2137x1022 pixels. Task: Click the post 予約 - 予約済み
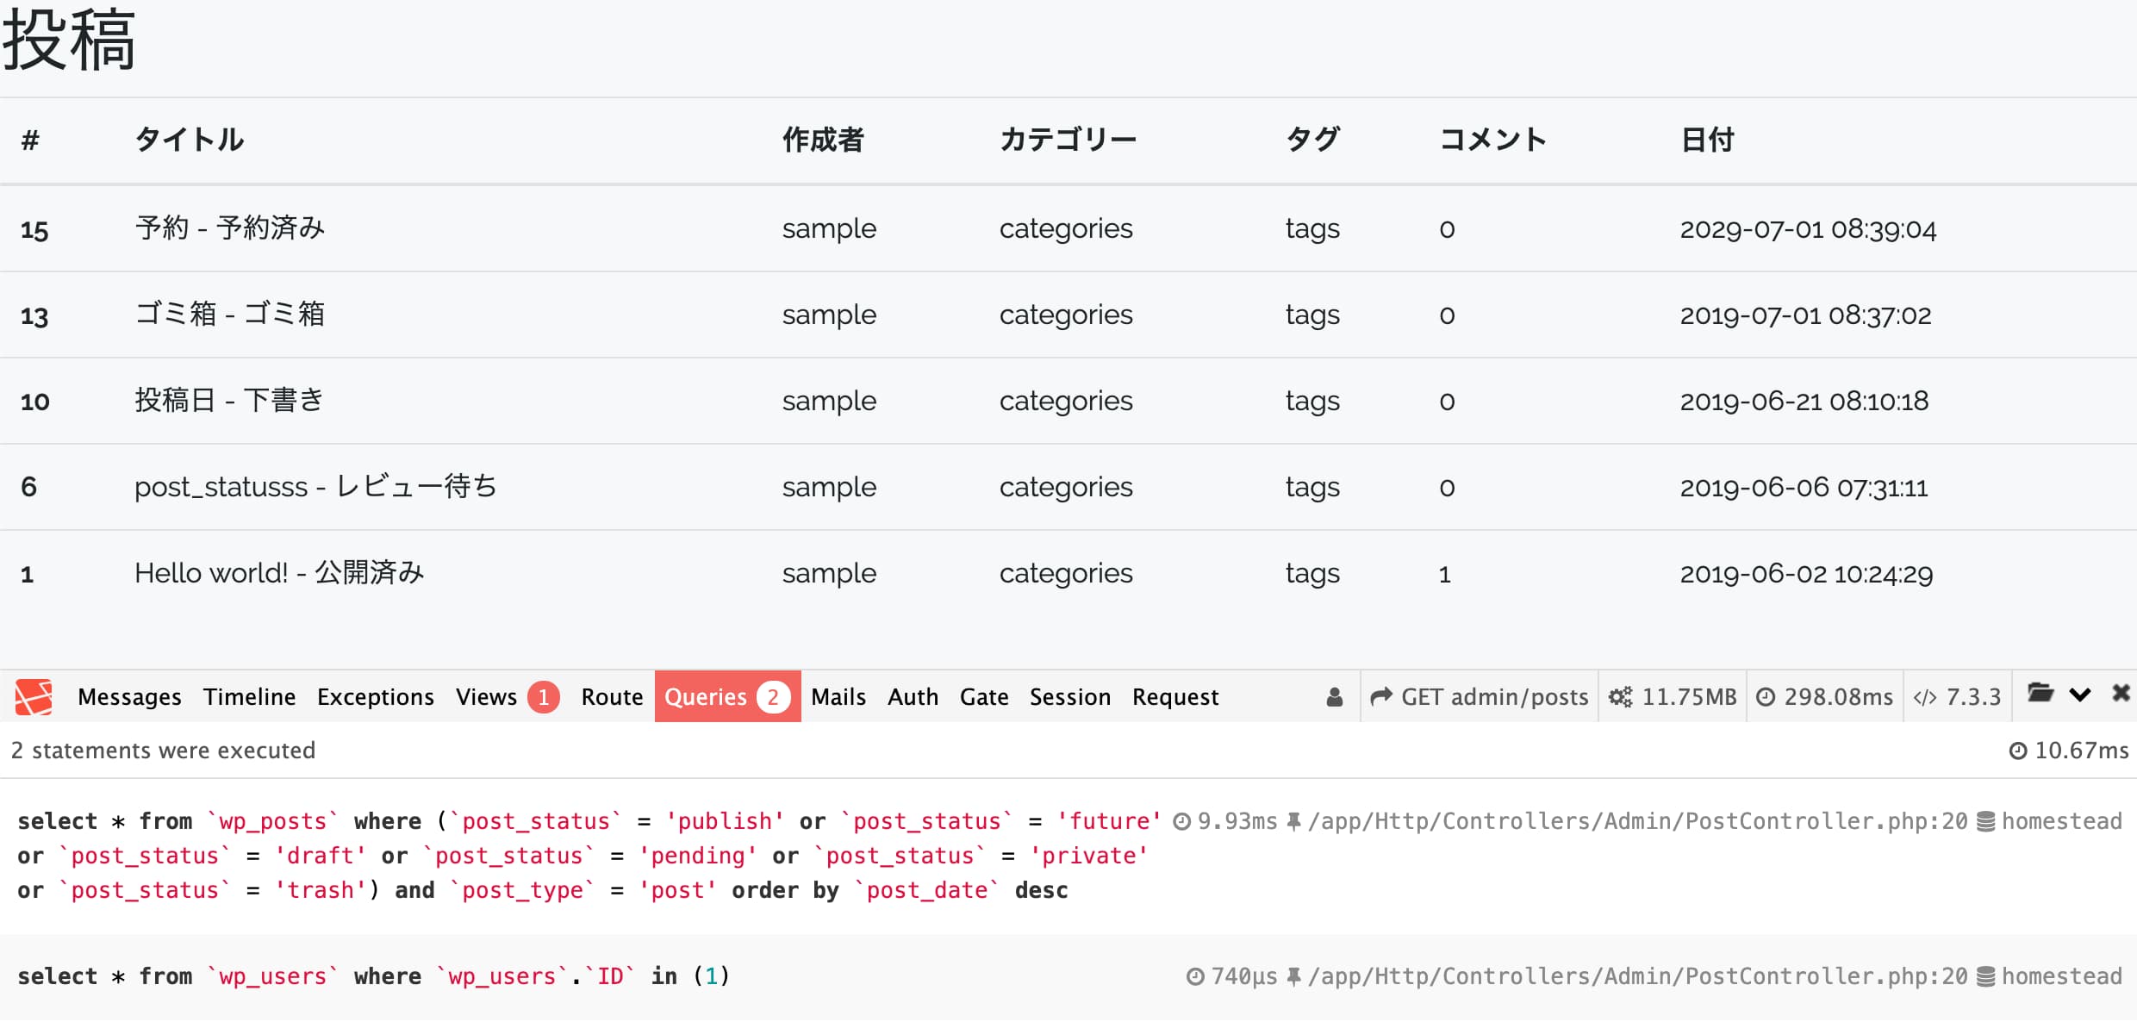point(230,227)
